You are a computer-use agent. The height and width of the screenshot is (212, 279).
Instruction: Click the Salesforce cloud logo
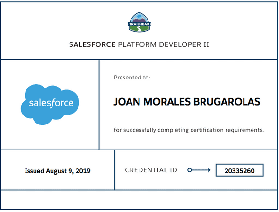tap(50, 105)
